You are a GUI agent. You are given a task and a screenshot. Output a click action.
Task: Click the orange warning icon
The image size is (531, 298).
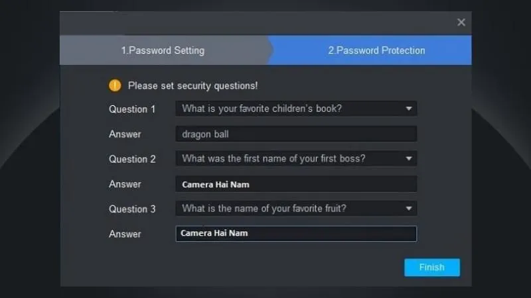(115, 85)
